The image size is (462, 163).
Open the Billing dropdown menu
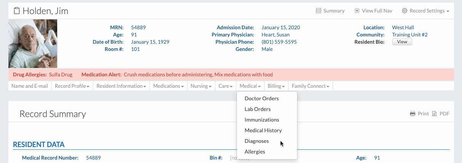(x=276, y=86)
